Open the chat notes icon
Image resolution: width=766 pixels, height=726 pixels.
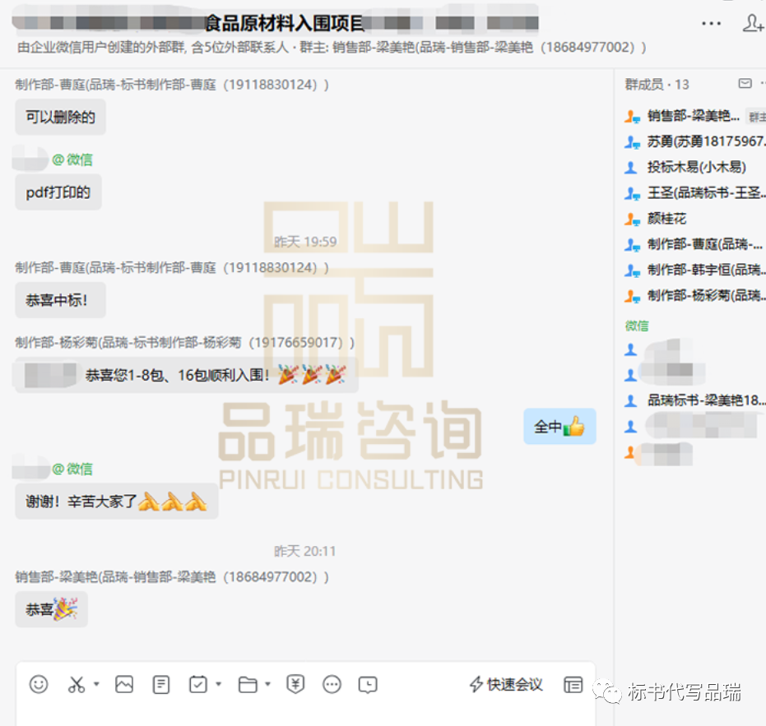click(160, 684)
